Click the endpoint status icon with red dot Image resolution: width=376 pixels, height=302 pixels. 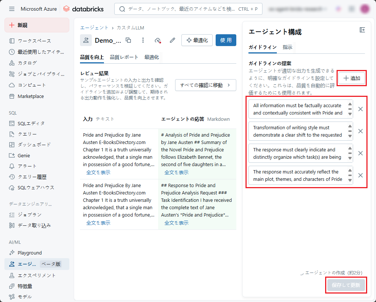click(x=158, y=41)
